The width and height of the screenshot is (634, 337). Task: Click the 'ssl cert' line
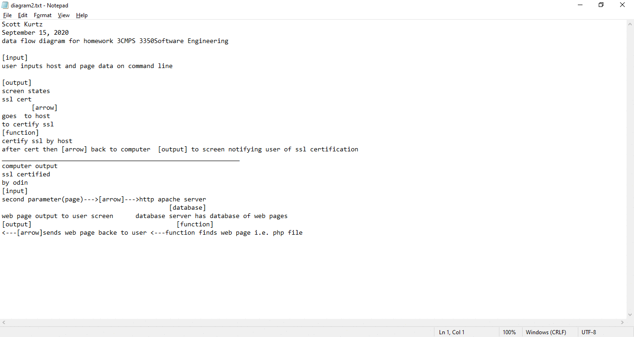click(17, 100)
